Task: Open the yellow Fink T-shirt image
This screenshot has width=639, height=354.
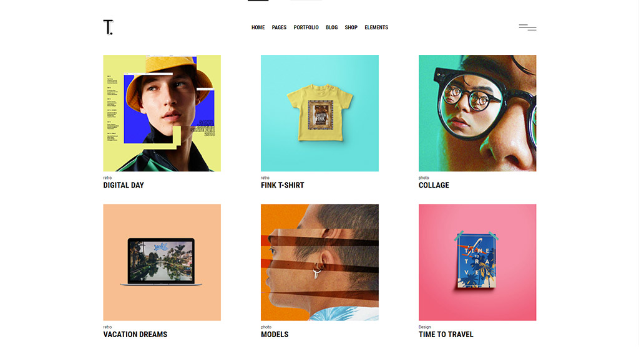Action: pos(319,113)
